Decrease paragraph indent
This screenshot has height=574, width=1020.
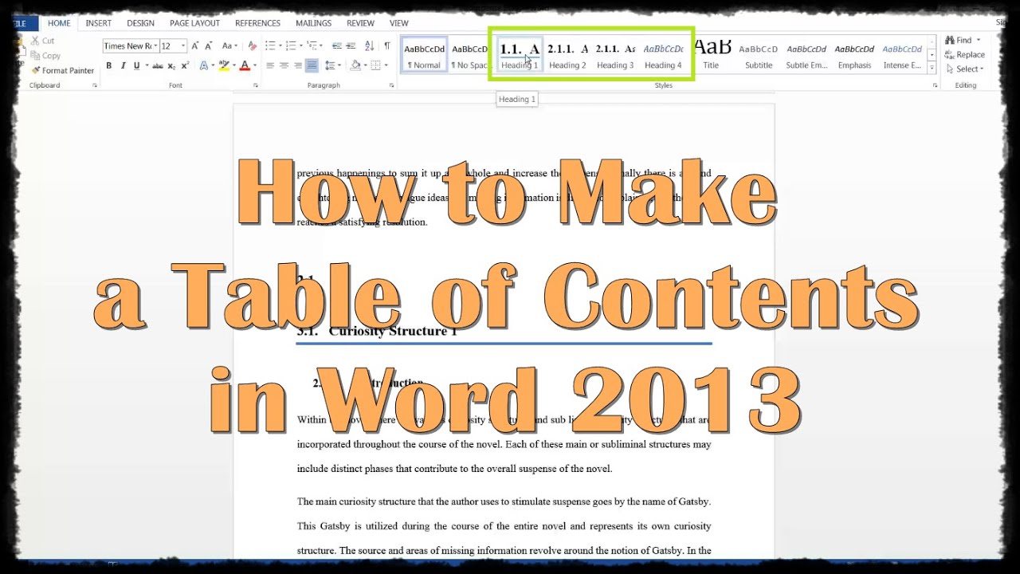click(x=337, y=46)
